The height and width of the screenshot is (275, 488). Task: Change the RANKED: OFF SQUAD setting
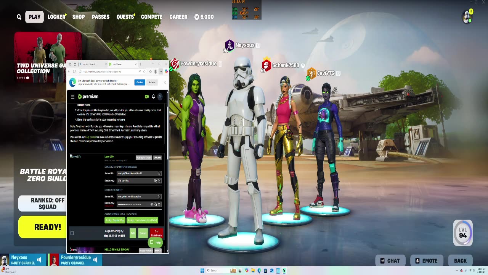coord(42,204)
